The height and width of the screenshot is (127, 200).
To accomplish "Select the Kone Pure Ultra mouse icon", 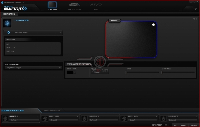I will 74,5.
